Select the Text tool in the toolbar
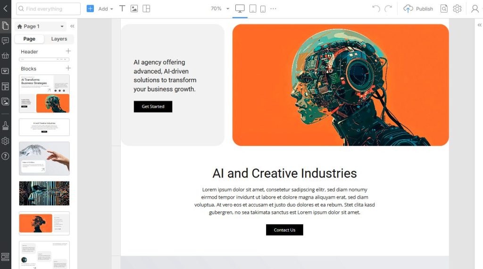Viewport: 483px width, 269px height. (122, 8)
